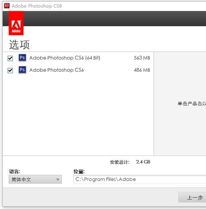Click the red Adobe logo banner
Screen dimensions: 206x209
[x=16, y=23]
